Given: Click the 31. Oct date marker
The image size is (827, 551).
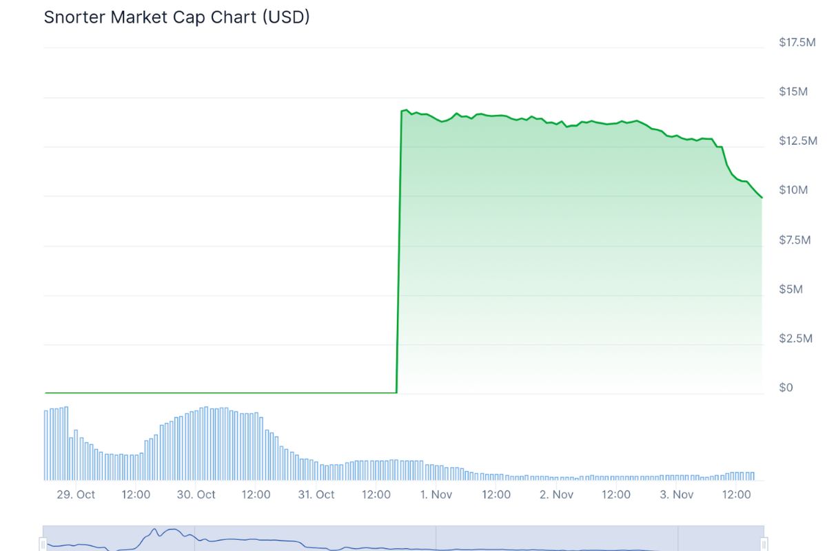Looking at the screenshot, I should tap(316, 495).
